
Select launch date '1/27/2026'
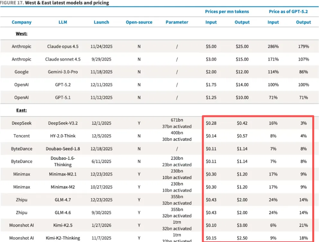pos(101,225)
